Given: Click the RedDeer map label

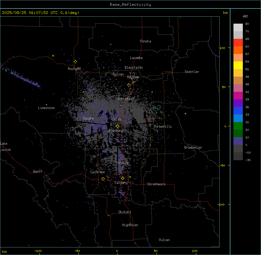Looking at the screenshot, I should [x=133, y=77].
